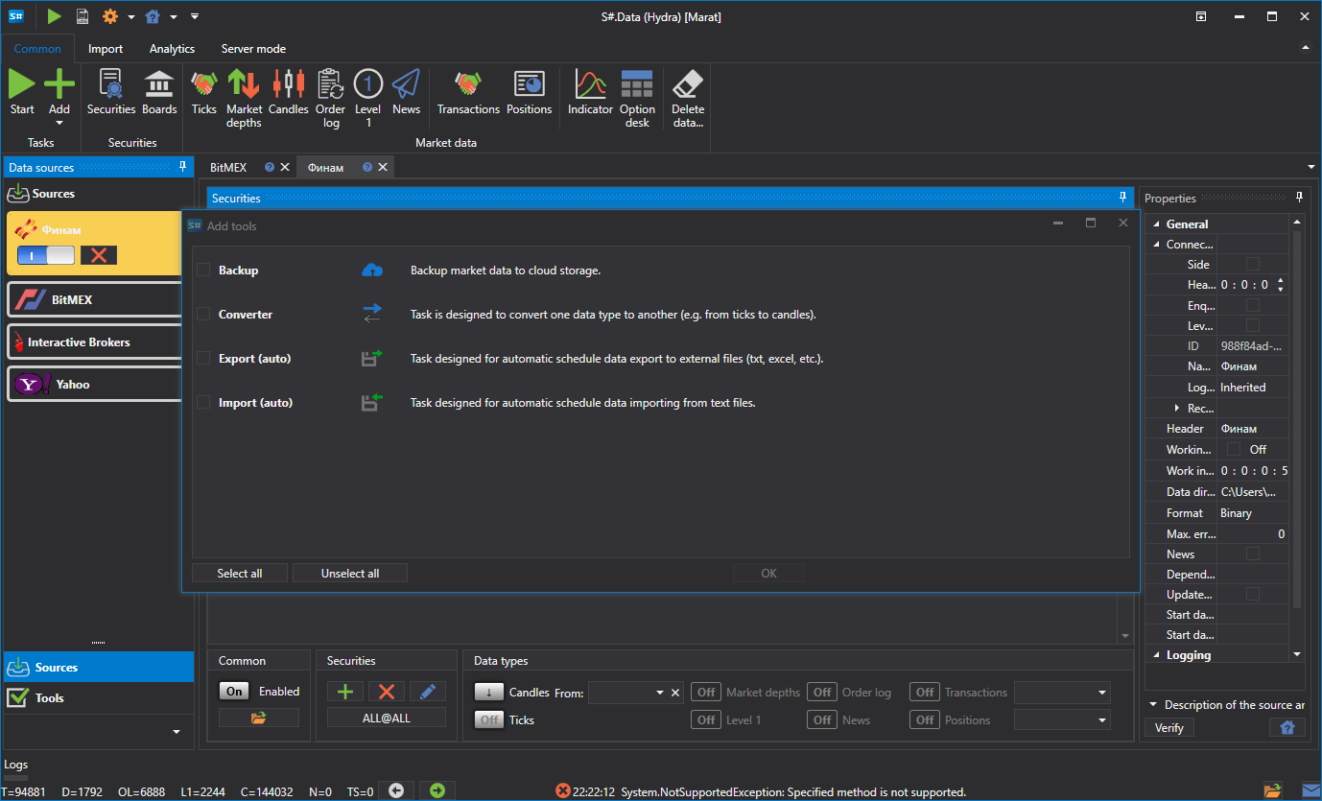Click the green play icon in title bar
The height and width of the screenshot is (801, 1322).
[x=54, y=16]
